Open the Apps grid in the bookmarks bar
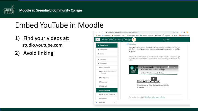198x111 pixels. pyautogui.click(x=98, y=35)
